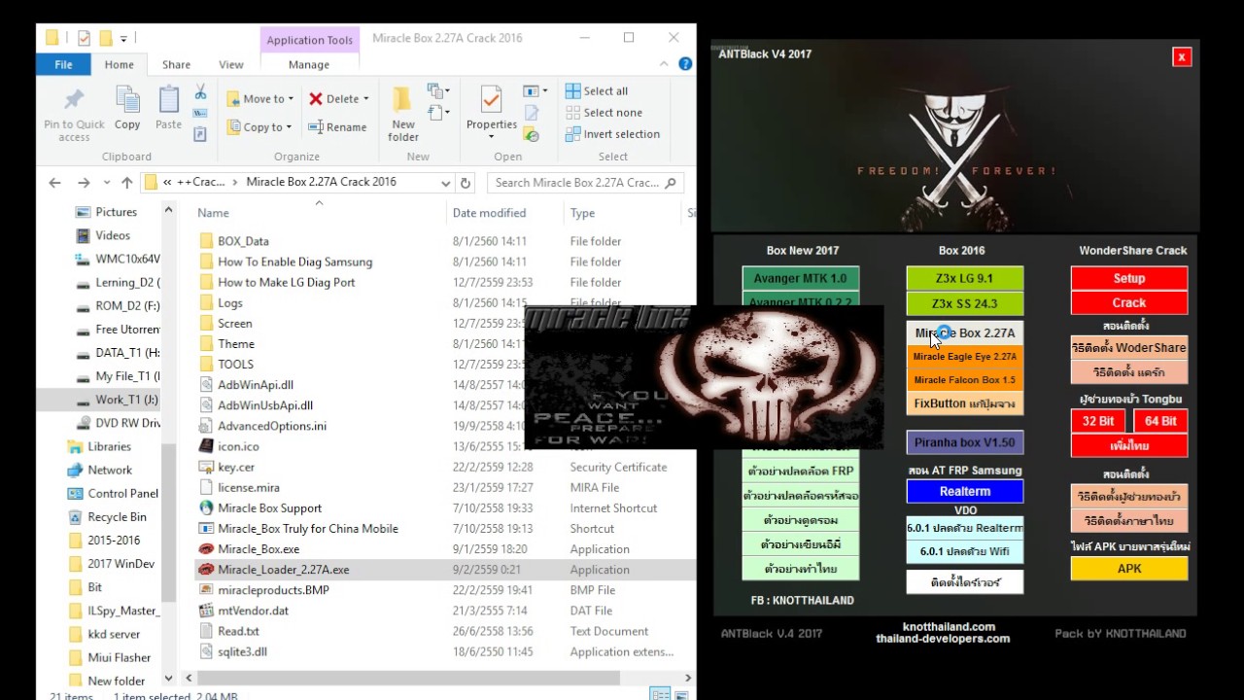1244x700 pixels.
Task: Click Pin to Quick access icon
Action: [74, 99]
